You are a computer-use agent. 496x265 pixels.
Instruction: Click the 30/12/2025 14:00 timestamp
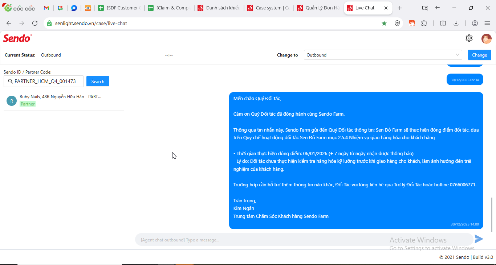465,224
